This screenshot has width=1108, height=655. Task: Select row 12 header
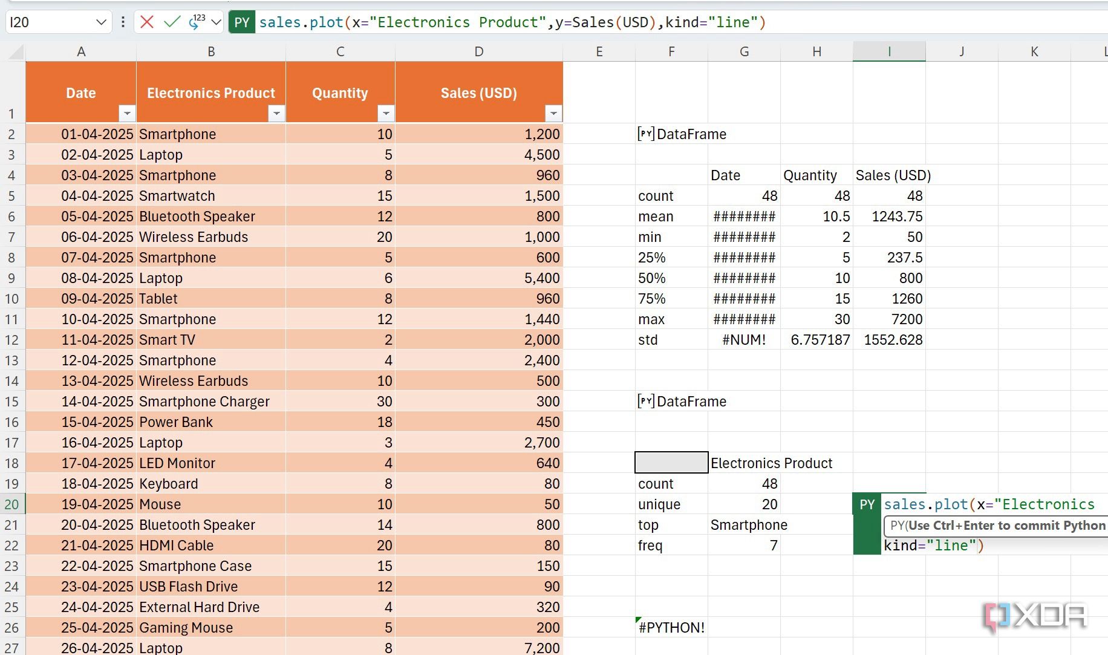click(x=12, y=340)
